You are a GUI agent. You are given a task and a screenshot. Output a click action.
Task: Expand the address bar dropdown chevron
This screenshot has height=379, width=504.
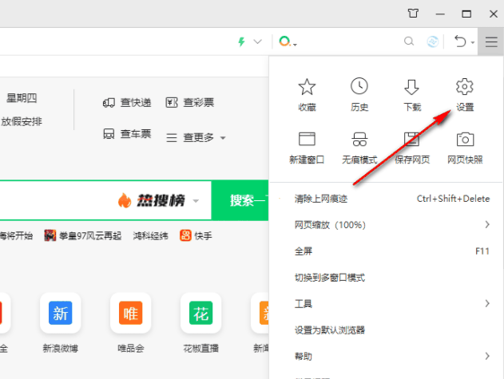point(258,41)
